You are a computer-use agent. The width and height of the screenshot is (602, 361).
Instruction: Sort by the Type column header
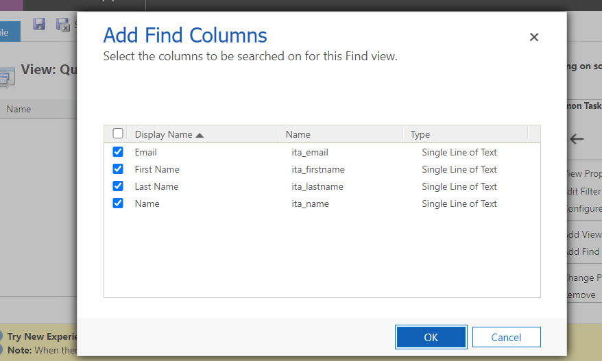click(x=420, y=134)
